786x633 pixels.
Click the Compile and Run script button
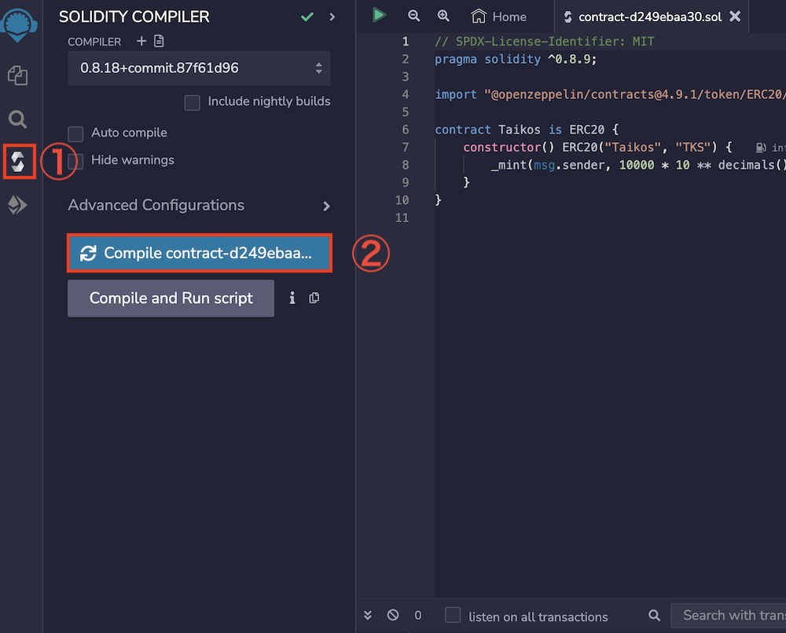171,298
